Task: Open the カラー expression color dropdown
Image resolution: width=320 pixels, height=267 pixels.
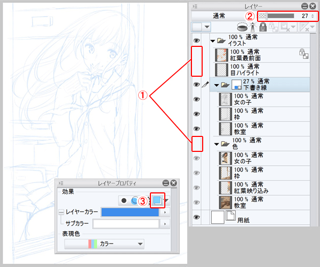Action: pos(105,244)
